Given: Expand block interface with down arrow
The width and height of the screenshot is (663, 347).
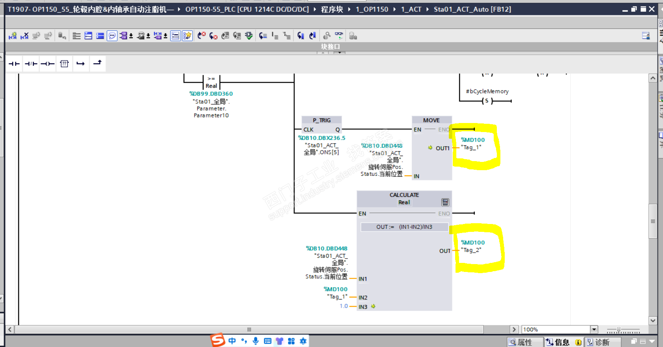Looking at the screenshot, I should pos(339,53).
